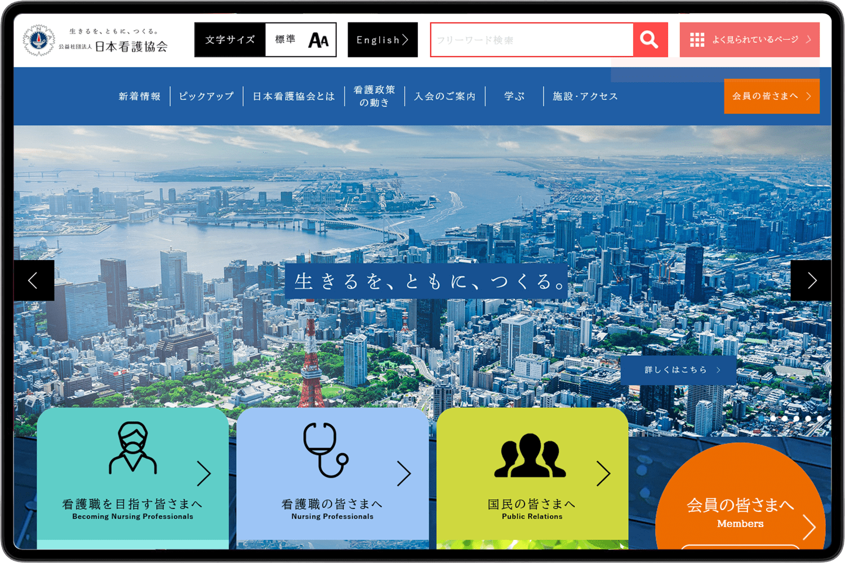Click the フリーワード検索 search field
The height and width of the screenshot is (563, 845).
(532, 40)
